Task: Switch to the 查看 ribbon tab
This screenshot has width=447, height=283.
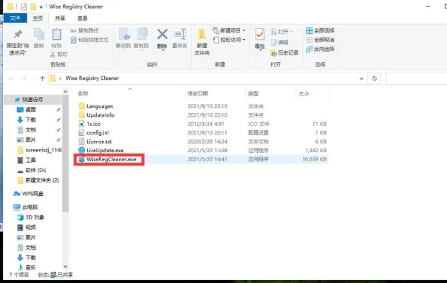Action: [83, 18]
